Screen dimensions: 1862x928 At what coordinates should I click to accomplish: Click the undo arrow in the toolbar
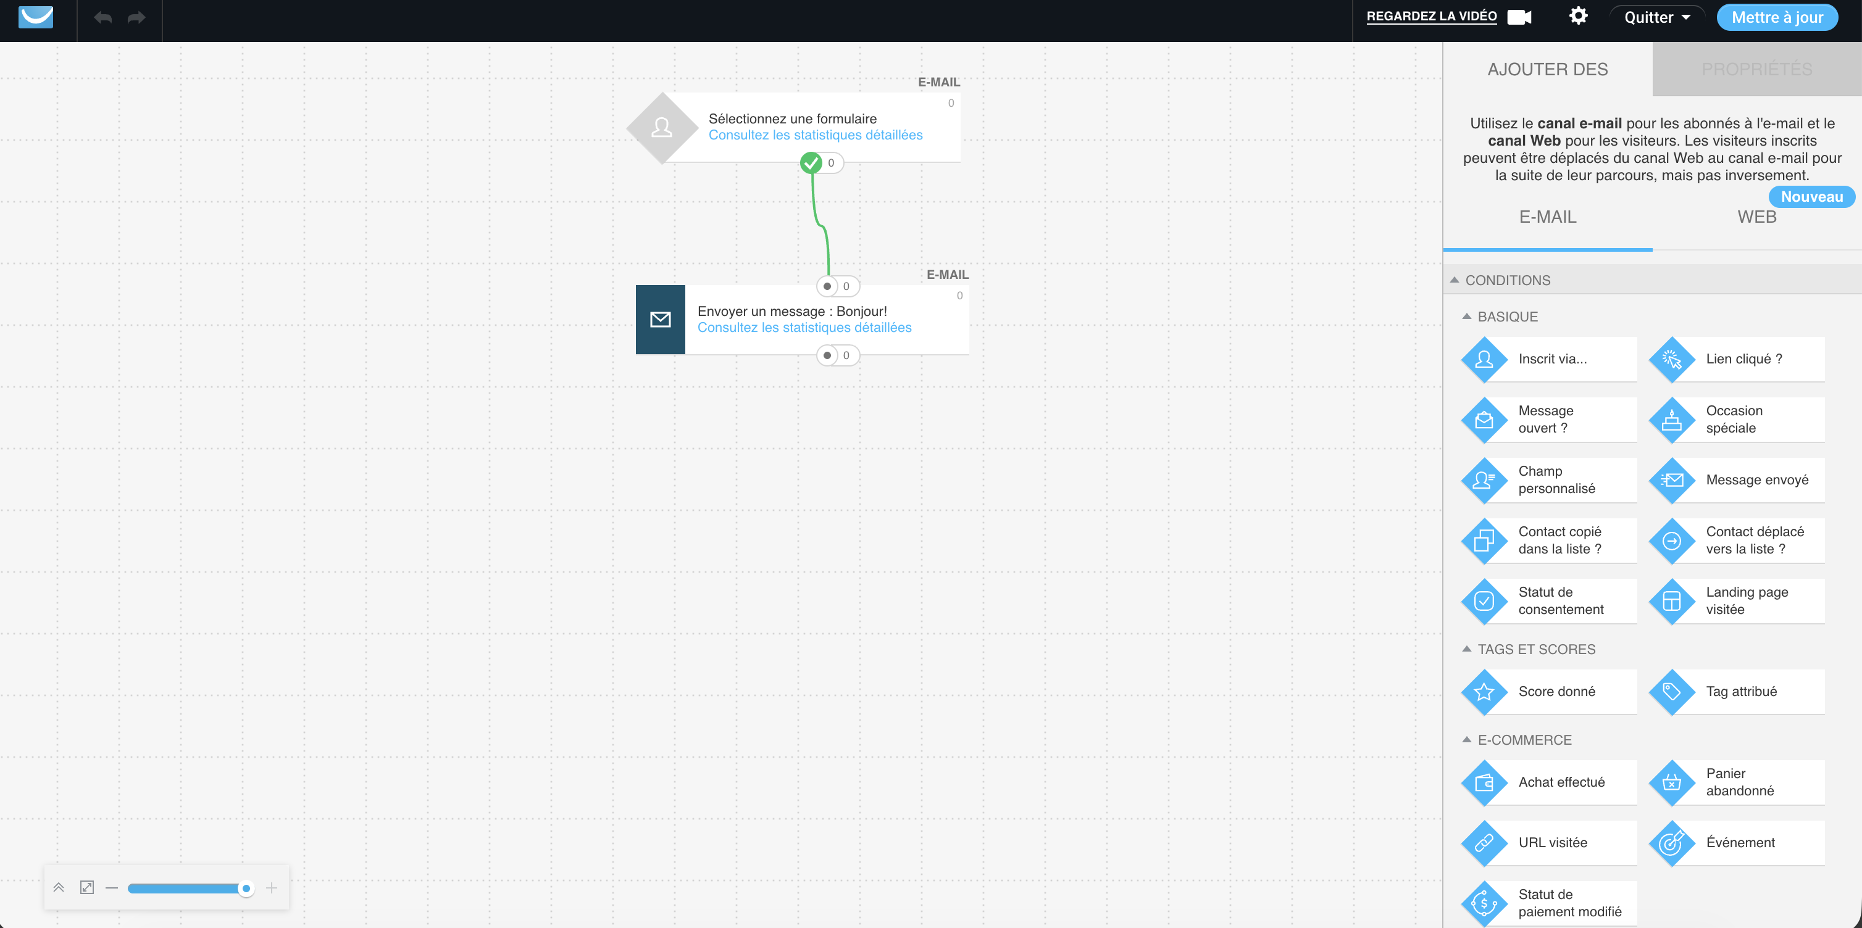coord(102,17)
